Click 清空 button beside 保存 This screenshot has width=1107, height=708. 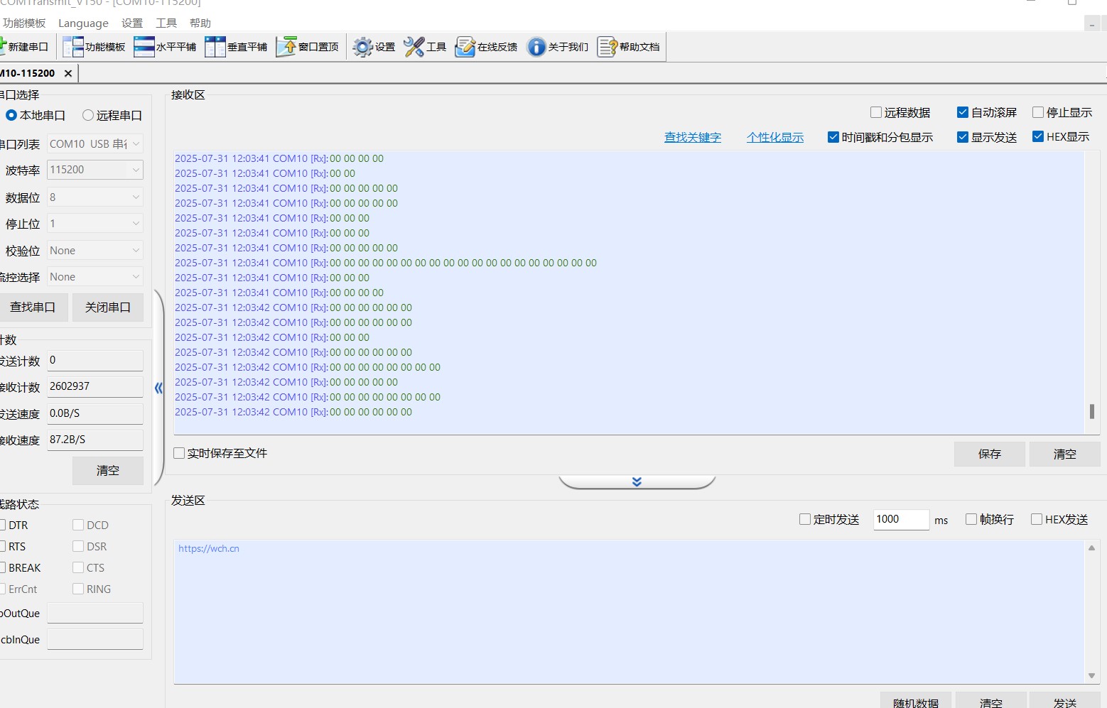(1065, 454)
